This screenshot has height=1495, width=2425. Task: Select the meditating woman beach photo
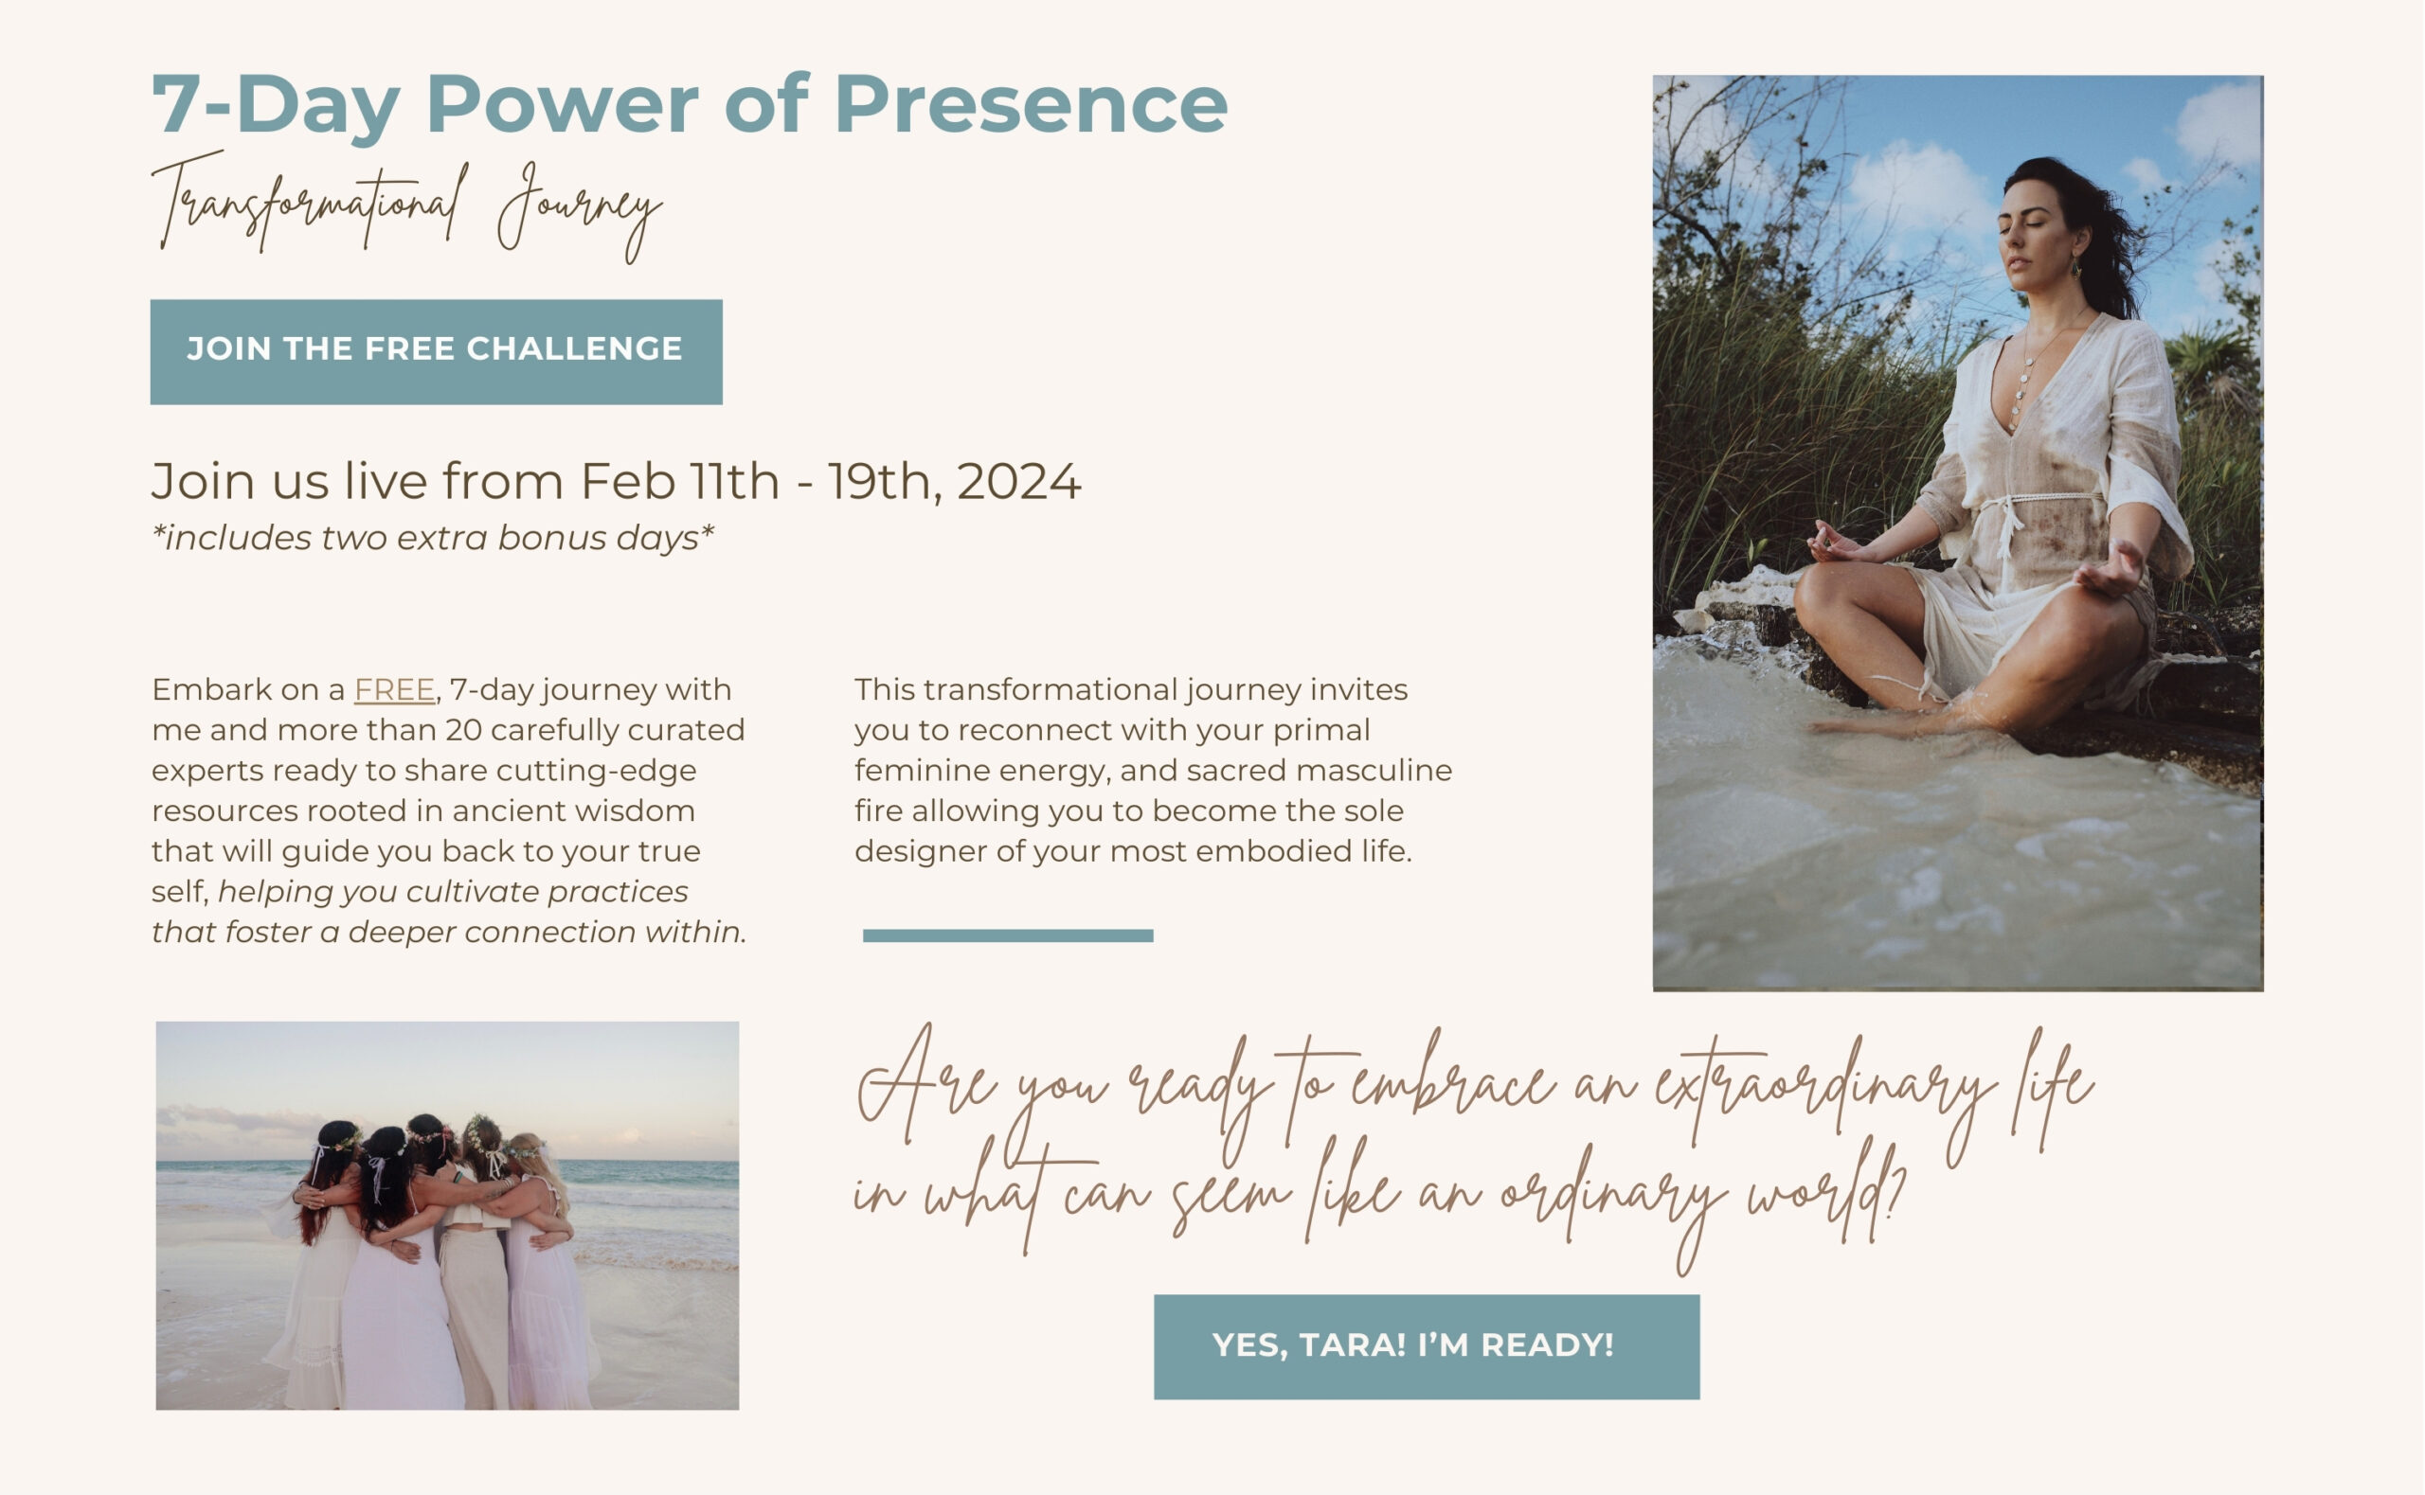tap(1957, 533)
